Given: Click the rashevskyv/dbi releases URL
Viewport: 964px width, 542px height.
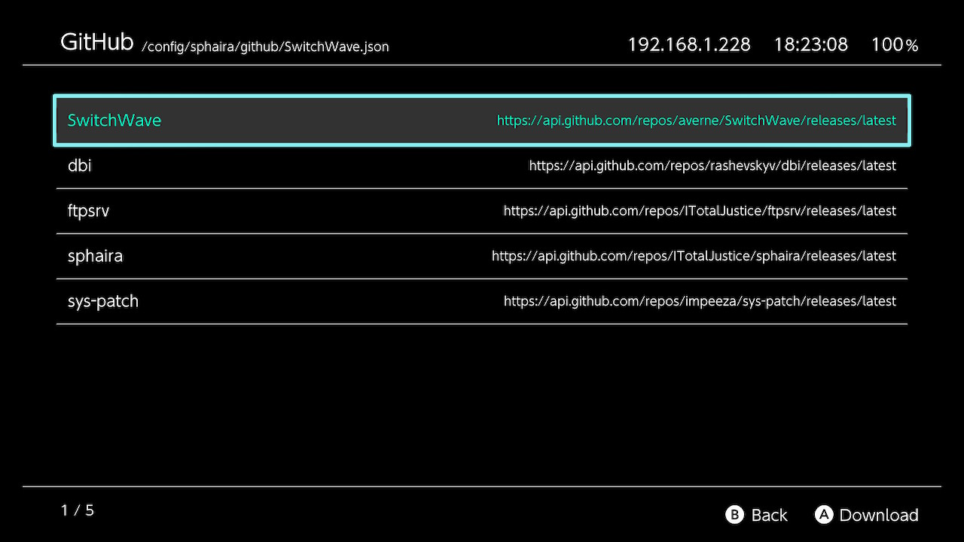Looking at the screenshot, I should point(712,166).
